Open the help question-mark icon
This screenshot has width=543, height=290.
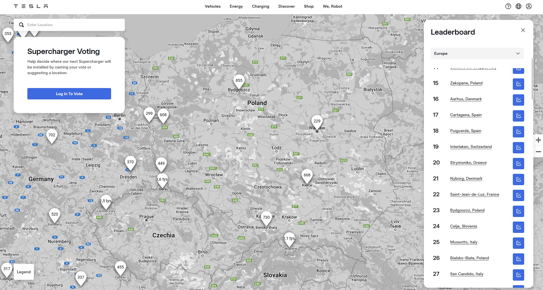[x=508, y=6]
